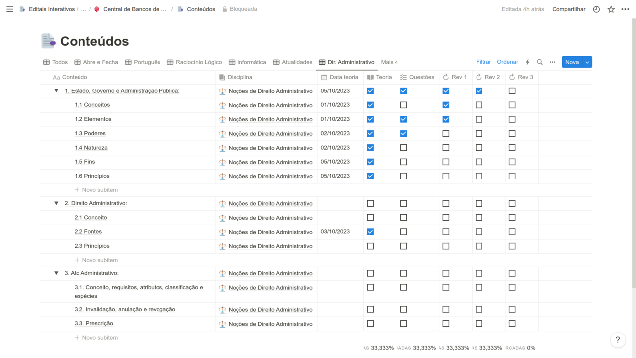
Task: Open page updates clock icon
Action: pos(596,9)
